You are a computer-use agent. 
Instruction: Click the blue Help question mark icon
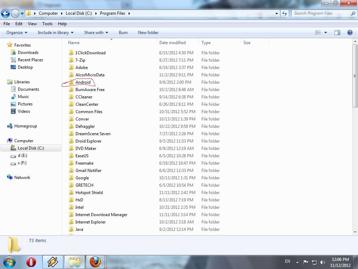tap(350, 33)
